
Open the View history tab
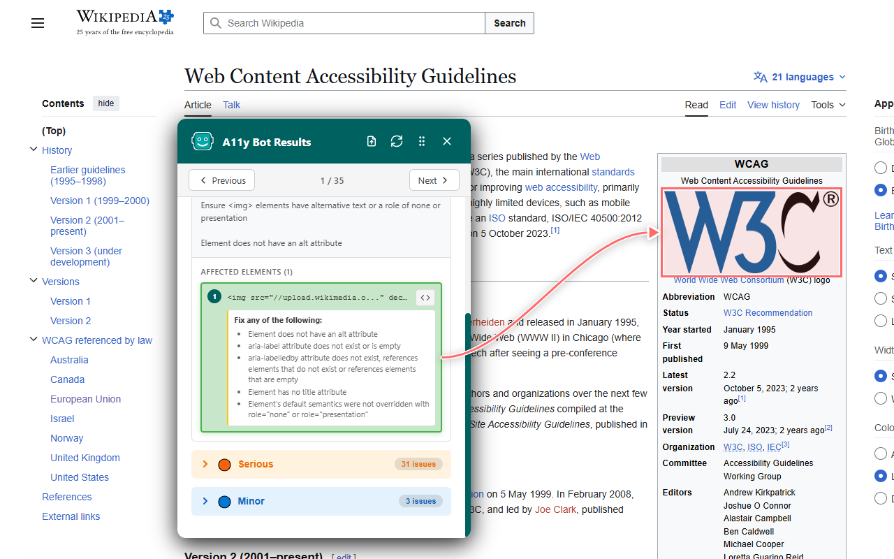773,105
